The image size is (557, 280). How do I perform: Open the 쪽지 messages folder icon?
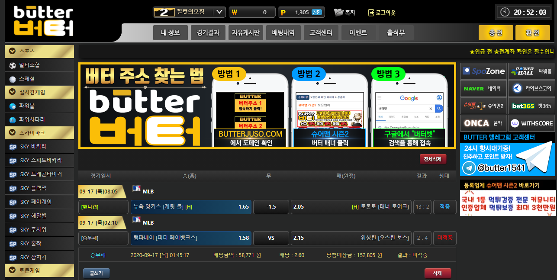pos(338,12)
